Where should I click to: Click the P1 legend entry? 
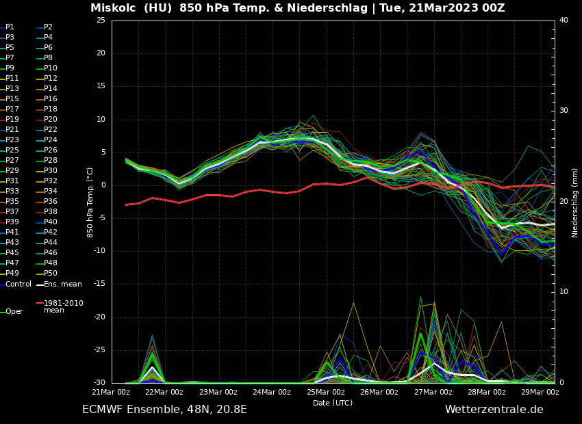tap(10, 27)
